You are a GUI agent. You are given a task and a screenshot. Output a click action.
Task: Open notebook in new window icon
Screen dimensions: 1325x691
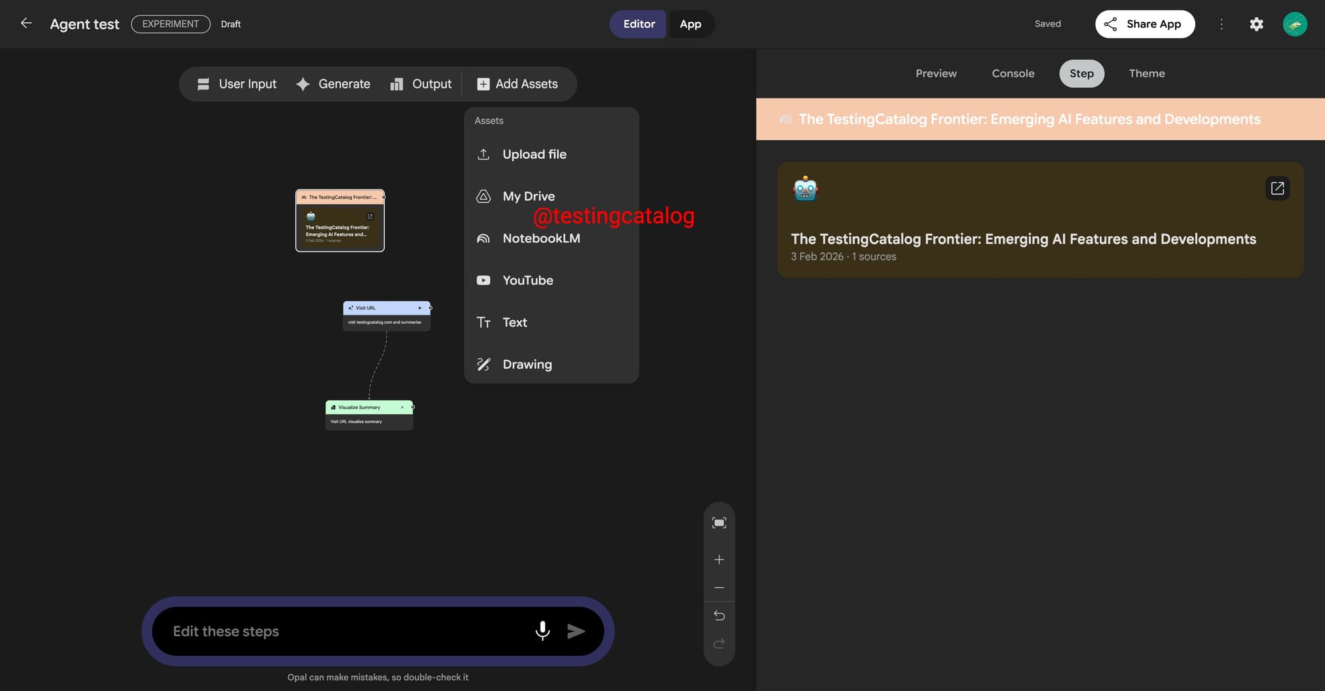click(1277, 189)
